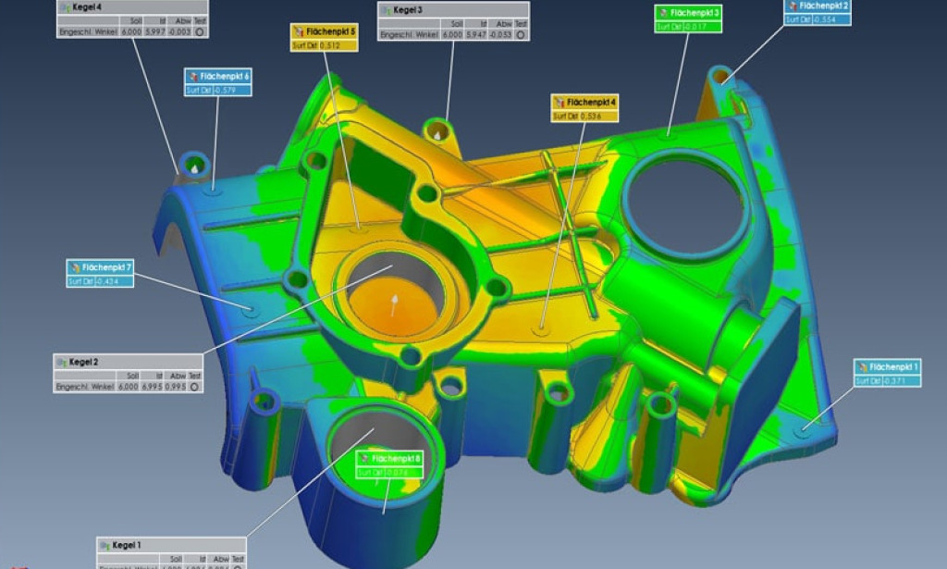The image size is (947, 569).
Task: Select the Flächenpkt 8 label title
Action: click(396, 459)
